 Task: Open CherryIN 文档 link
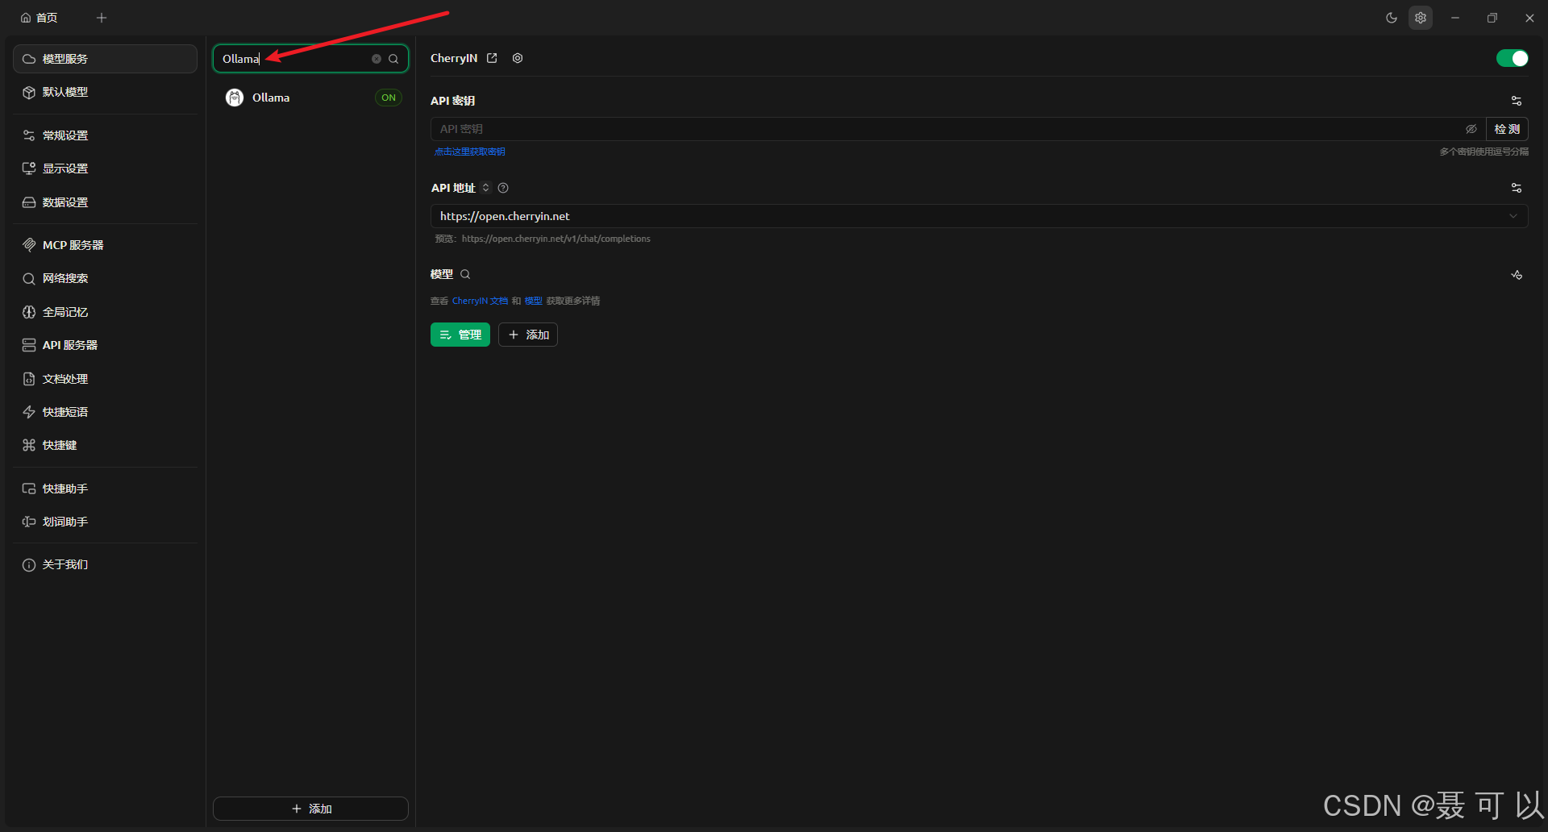(480, 301)
